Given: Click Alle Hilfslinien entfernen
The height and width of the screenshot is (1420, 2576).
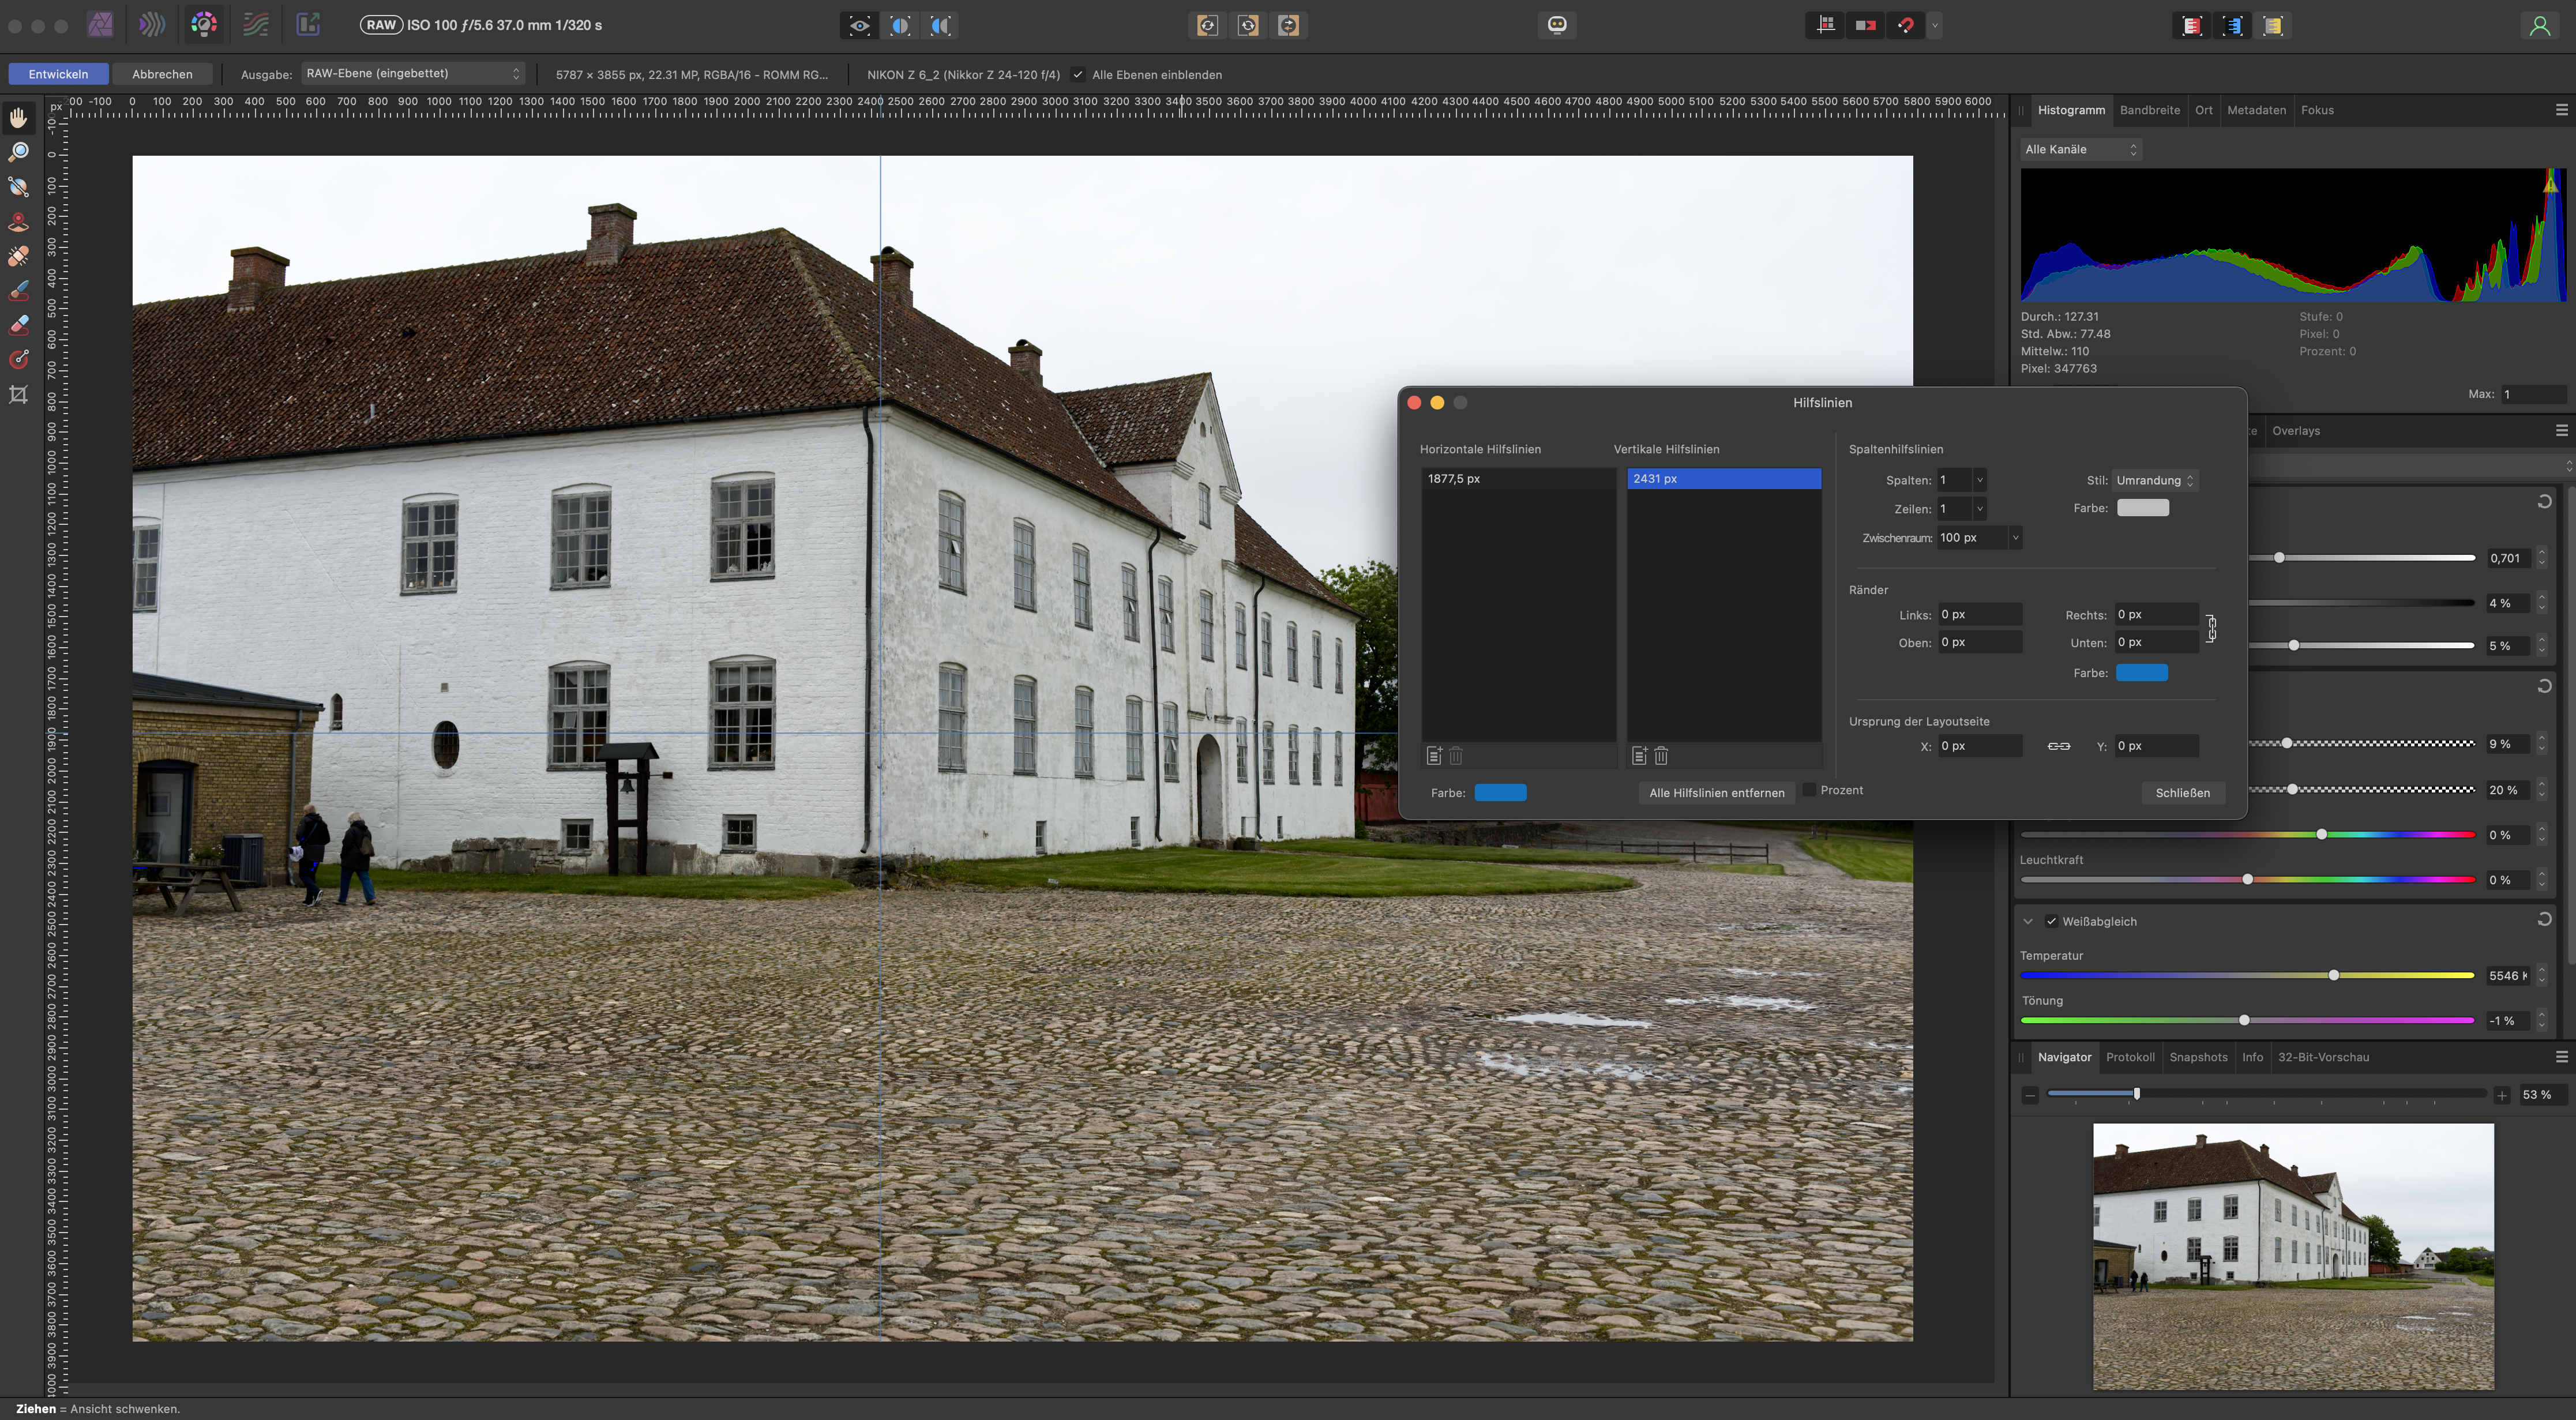Looking at the screenshot, I should (1716, 793).
